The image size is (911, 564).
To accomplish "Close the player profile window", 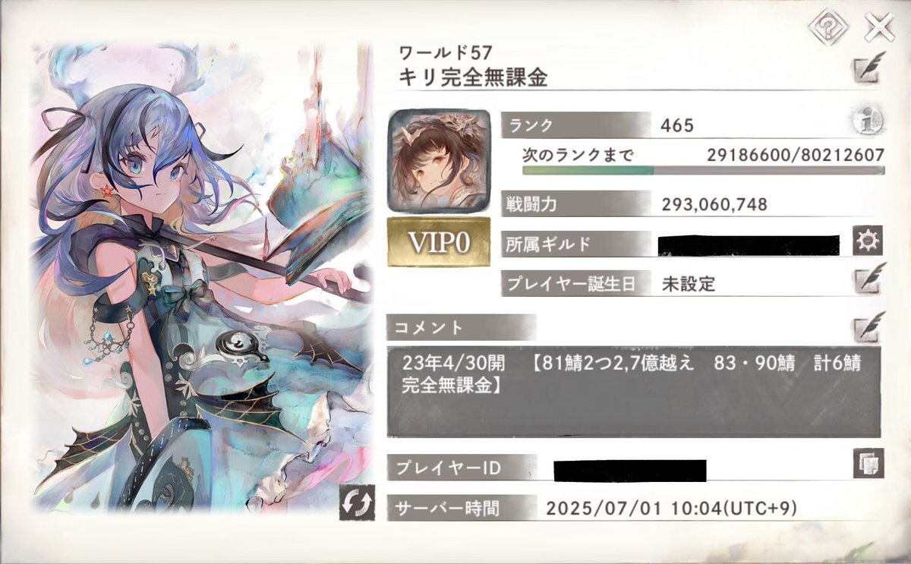I will tap(878, 27).
